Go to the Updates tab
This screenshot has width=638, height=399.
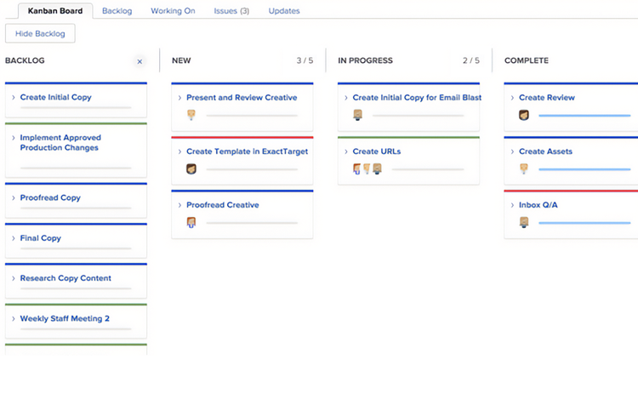(283, 11)
